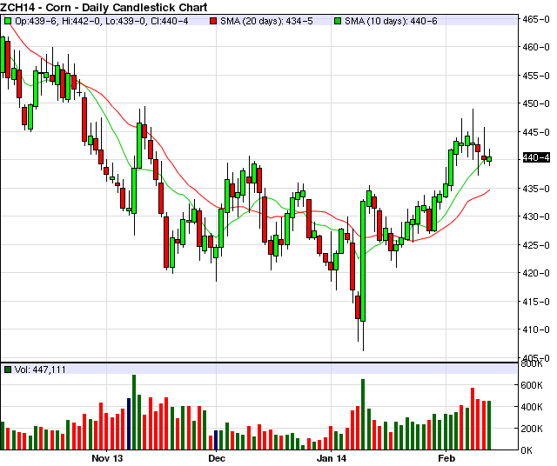Click the SMA (10 days): 440-6 label
The width and height of the screenshot is (557, 466).
(x=391, y=21)
